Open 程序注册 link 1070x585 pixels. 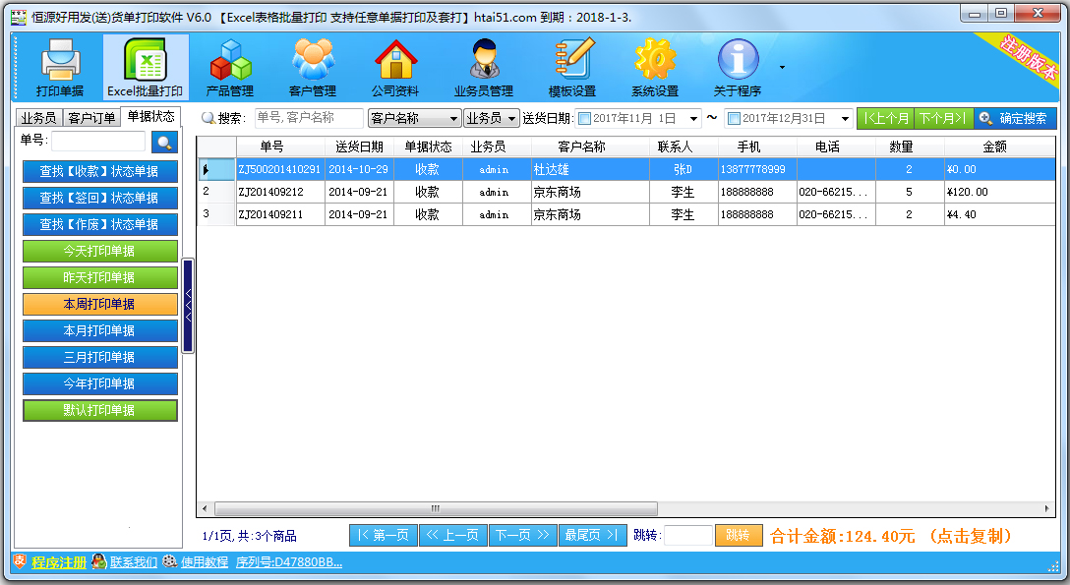[59, 562]
